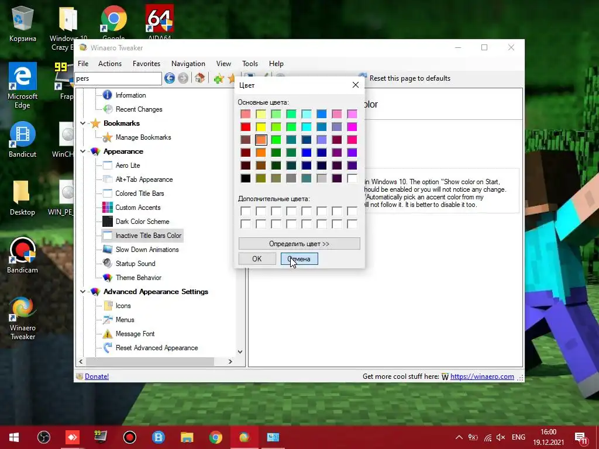Click the muted volume tray icon
Image resolution: width=599 pixels, height=449 pixels.
[x=501, y=437]
